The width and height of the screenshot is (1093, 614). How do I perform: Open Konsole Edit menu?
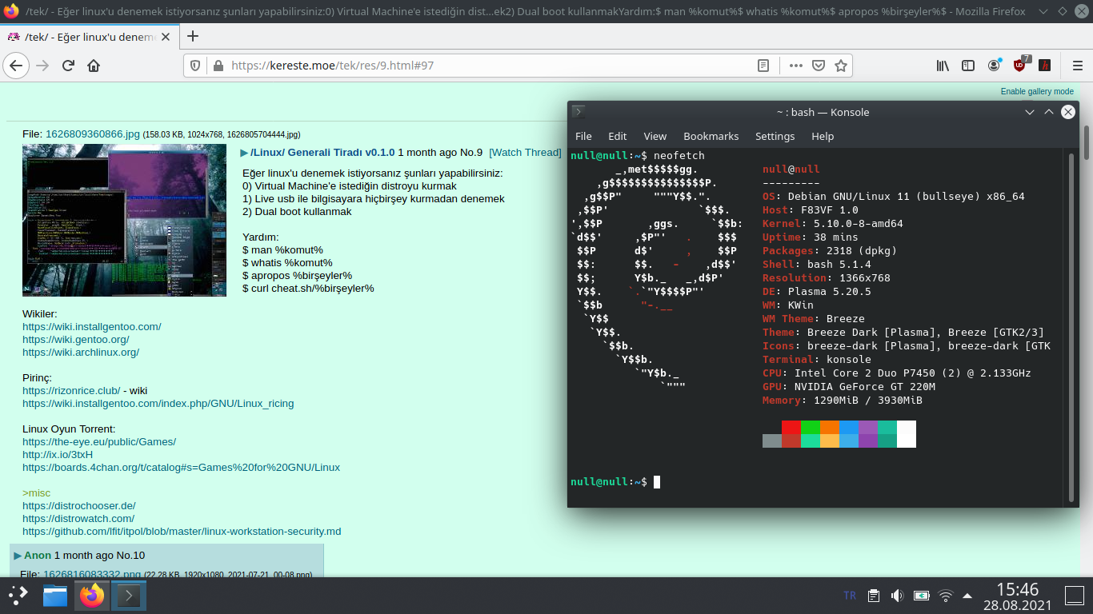[618, 136]
